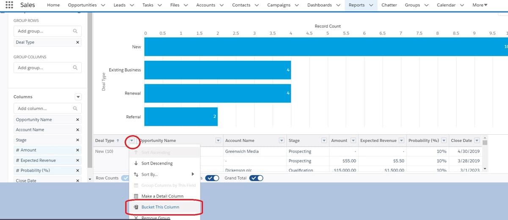This screenshot has width=508, height=220.
Task: Click search icon in Add column field
Action: point(75,109)
